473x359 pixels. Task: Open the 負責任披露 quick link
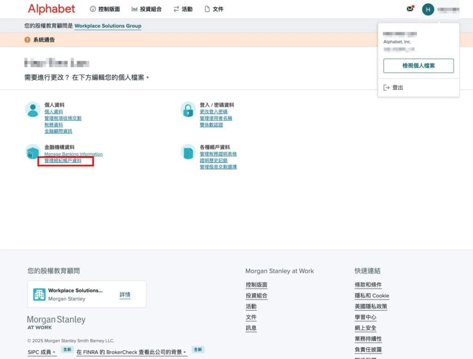(368, 350)
